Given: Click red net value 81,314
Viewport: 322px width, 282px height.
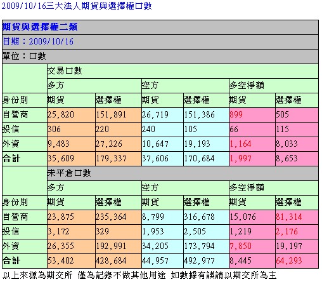Looking at the screenshot, I should pyautogui.click(x=289, y=217).
